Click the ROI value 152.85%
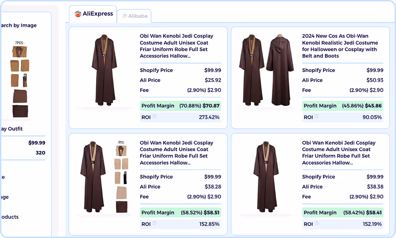This screenshot has width=396, height=238. click(209, 224)
